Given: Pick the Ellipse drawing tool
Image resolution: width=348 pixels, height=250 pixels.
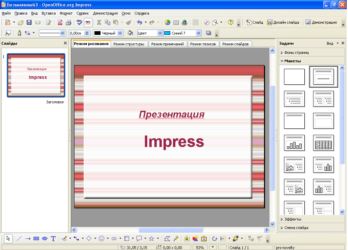Looking at the screenshot, I should coord(44,238).
